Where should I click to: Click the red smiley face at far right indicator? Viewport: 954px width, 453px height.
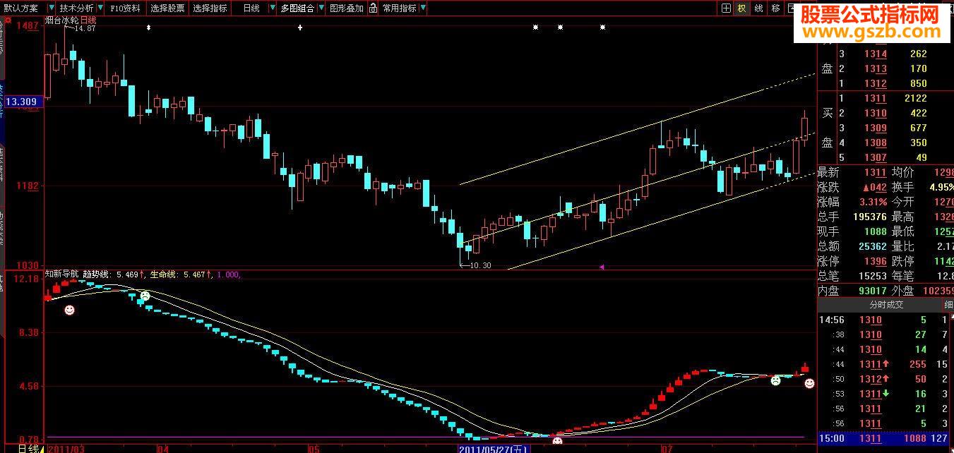pyautogui.click(x=809, y=383)
